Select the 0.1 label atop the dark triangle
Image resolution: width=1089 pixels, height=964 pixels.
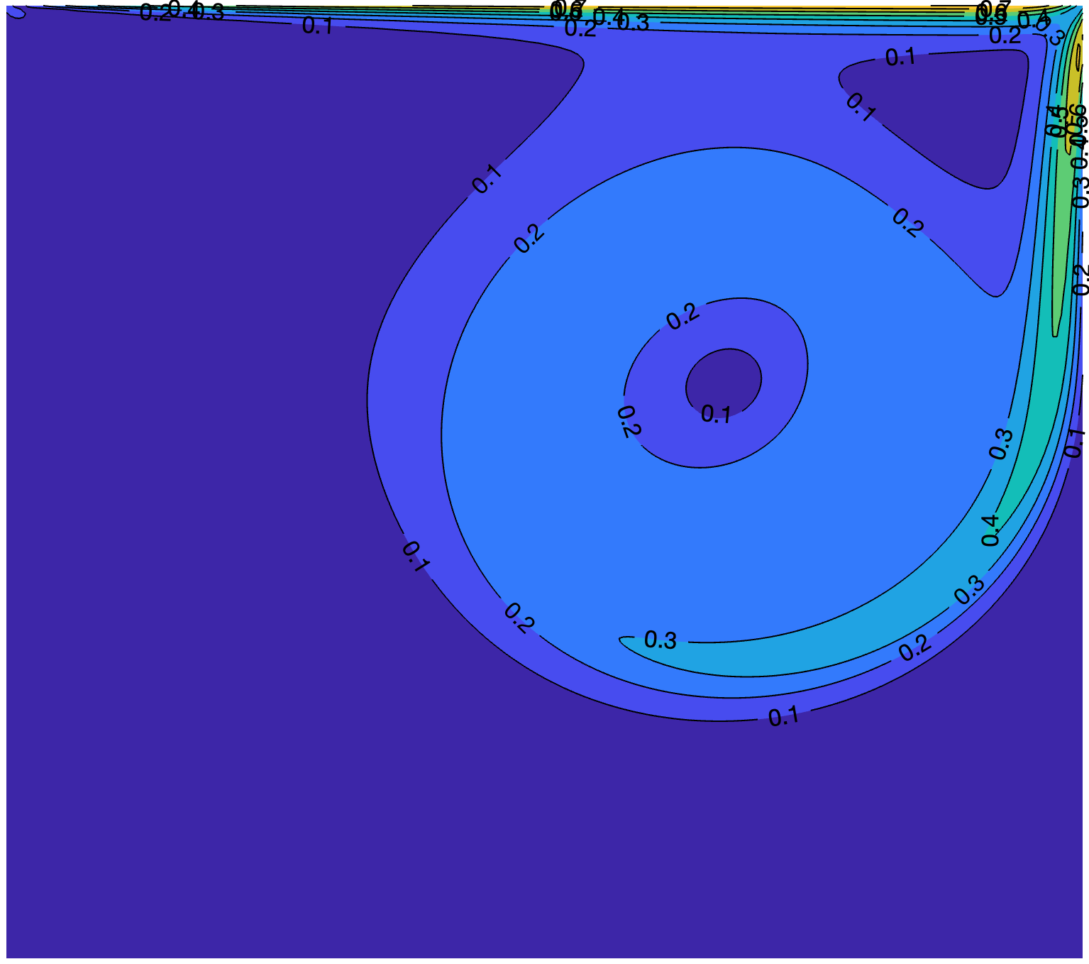click(x=900, y=57)
